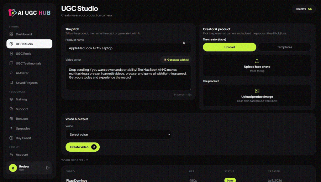The width and height of the screenshot is (321, 182).
Task: Click the Jul 1, 2026 created date
Action: tap(275, 180)
